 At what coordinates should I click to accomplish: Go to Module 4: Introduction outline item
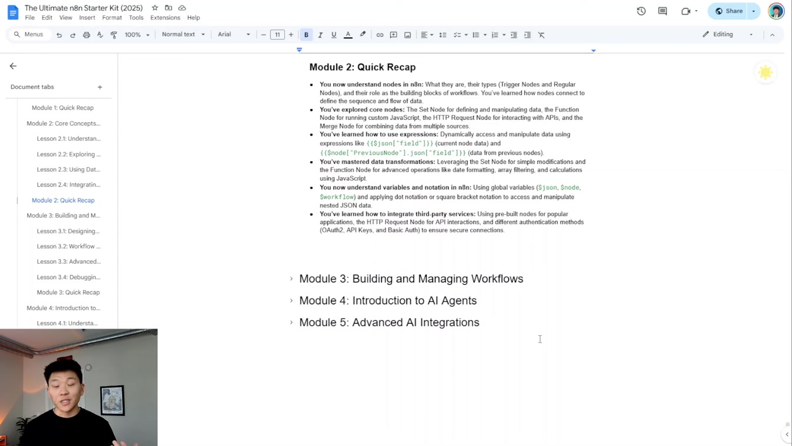(x=63, y=308)
